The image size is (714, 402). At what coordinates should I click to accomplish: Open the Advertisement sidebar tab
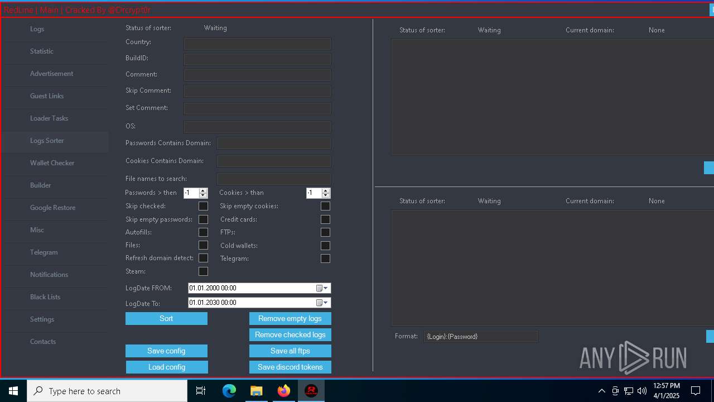[55, 74]
